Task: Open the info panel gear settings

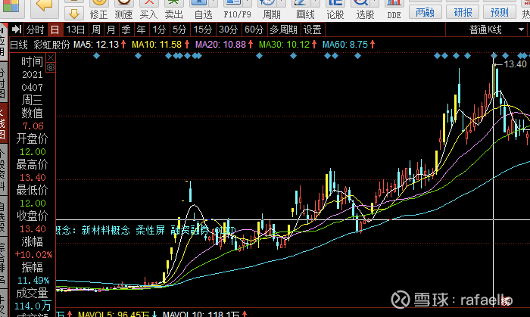Action: (x=51, y=67)
